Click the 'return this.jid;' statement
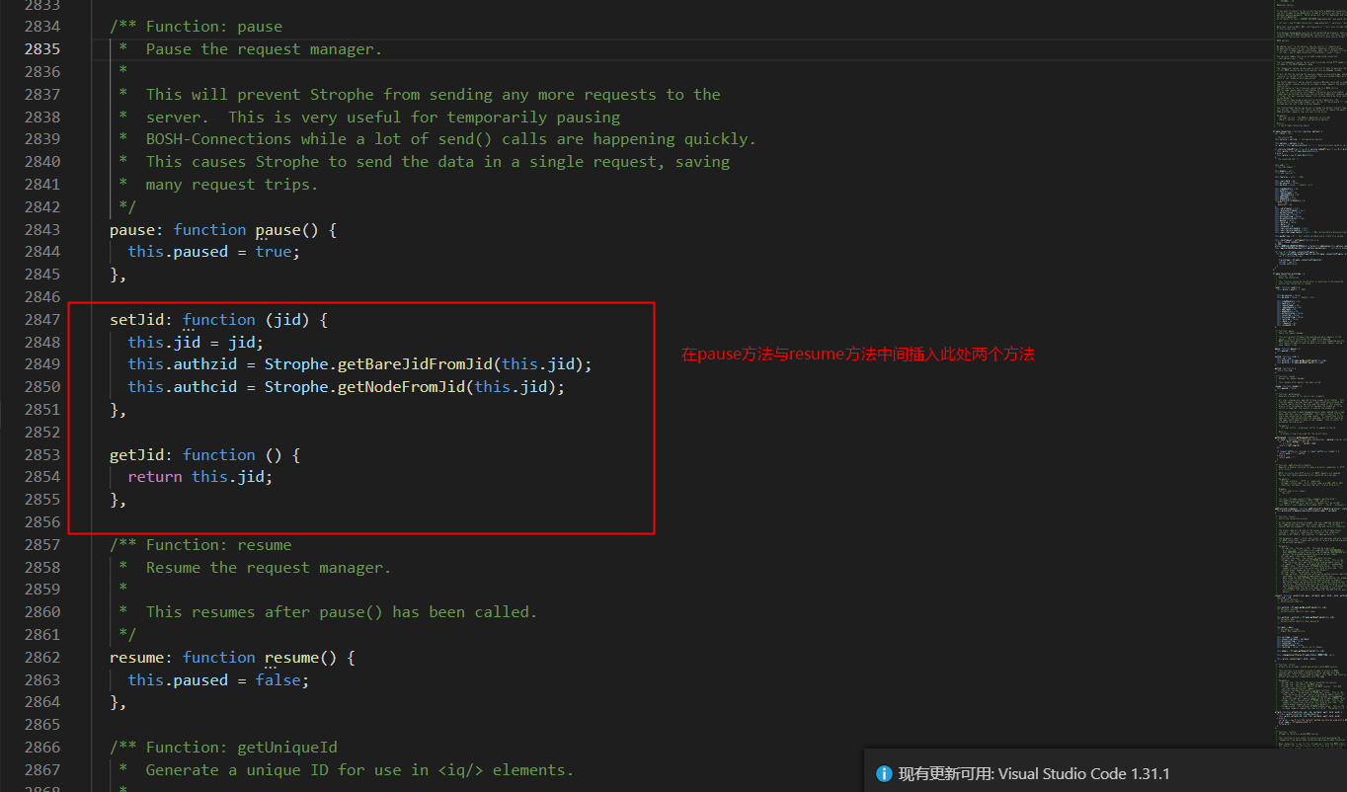The width and height of the screenshot is (1347, 792). [199, 477]
